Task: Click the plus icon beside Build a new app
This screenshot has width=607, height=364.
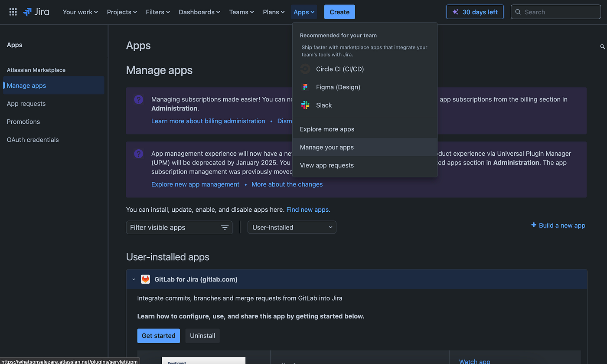Action: coord(534,225)
